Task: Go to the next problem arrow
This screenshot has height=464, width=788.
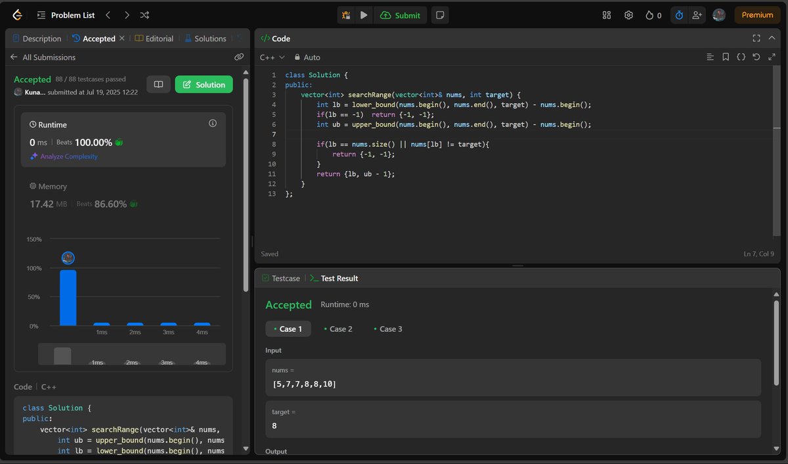Action: [x=127, y=14]
